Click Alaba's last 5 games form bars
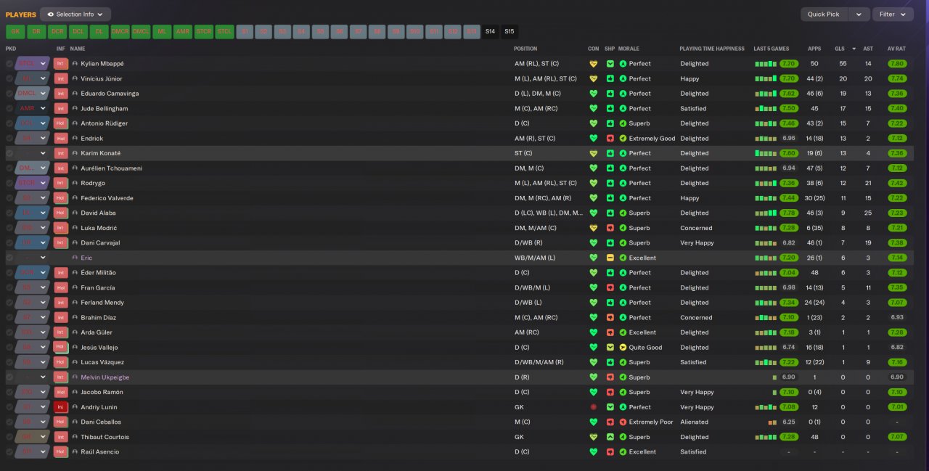The width and height of the screenshot is (929, 471). click(x=766, y=213)
